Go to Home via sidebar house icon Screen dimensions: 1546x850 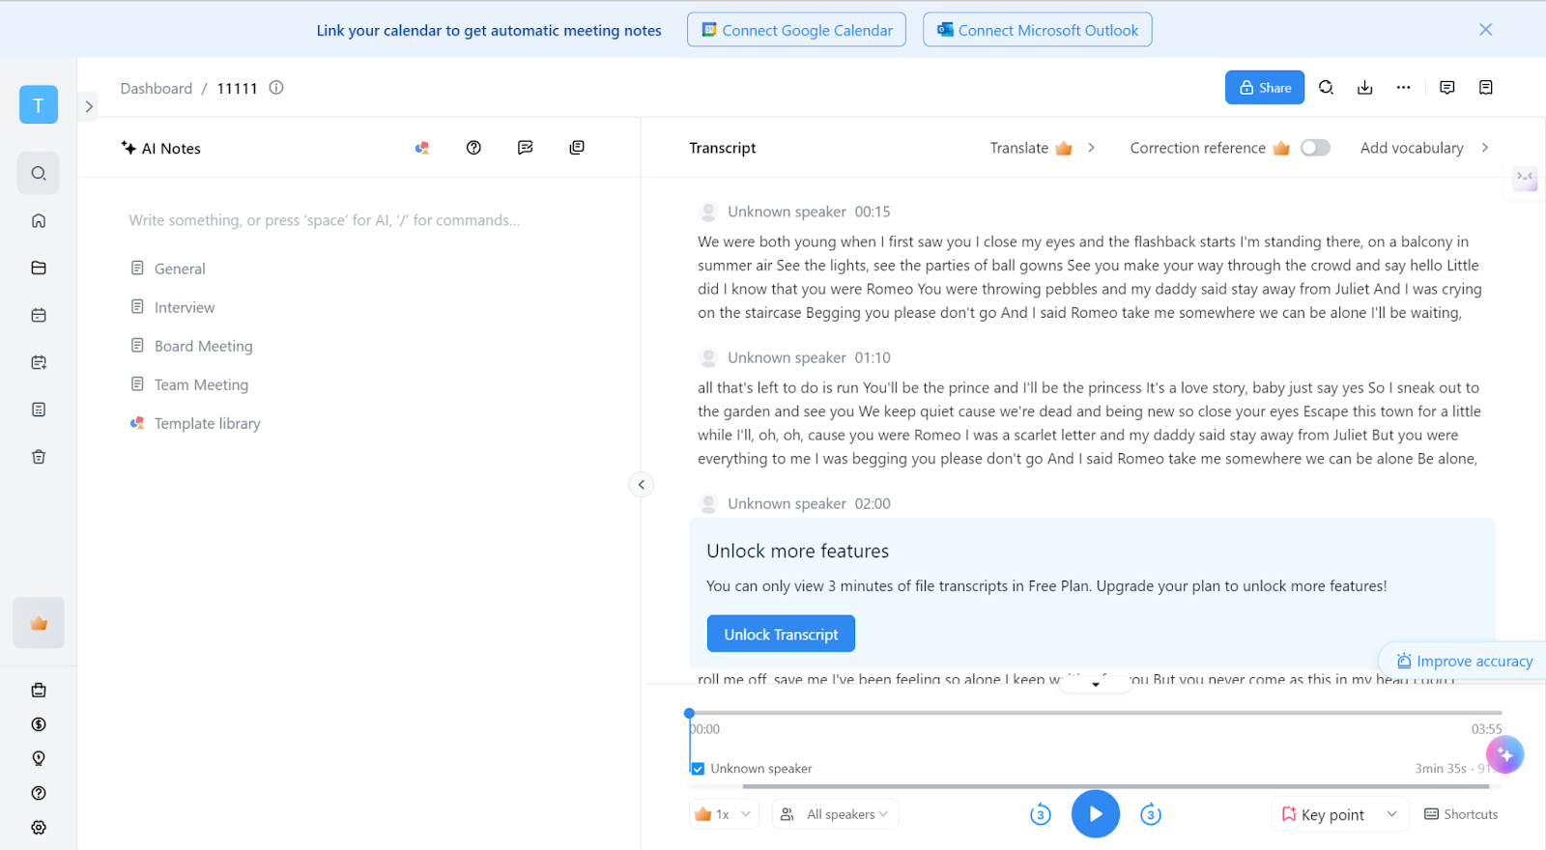[x=39, y=221]
